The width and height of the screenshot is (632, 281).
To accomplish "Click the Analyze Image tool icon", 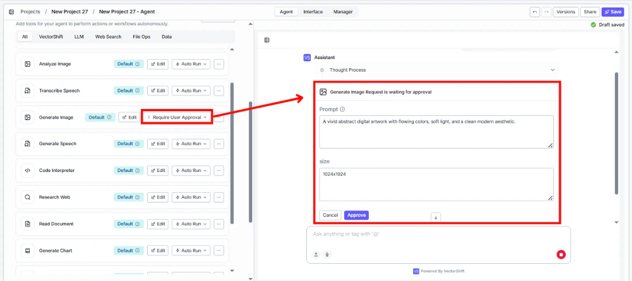I will [28, 64].
